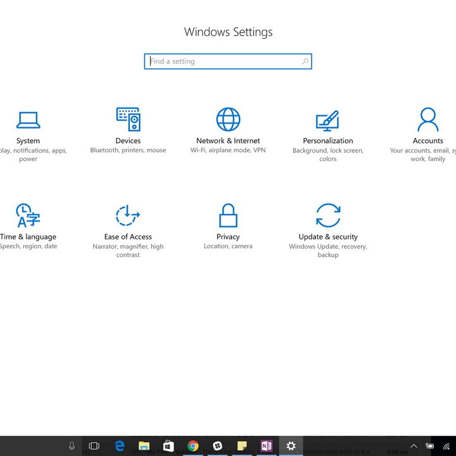Screen dimensions: 456x456
Task: Click the Settings gear taskbar icon
Action: pyautogui.click(x=291, y=445)
